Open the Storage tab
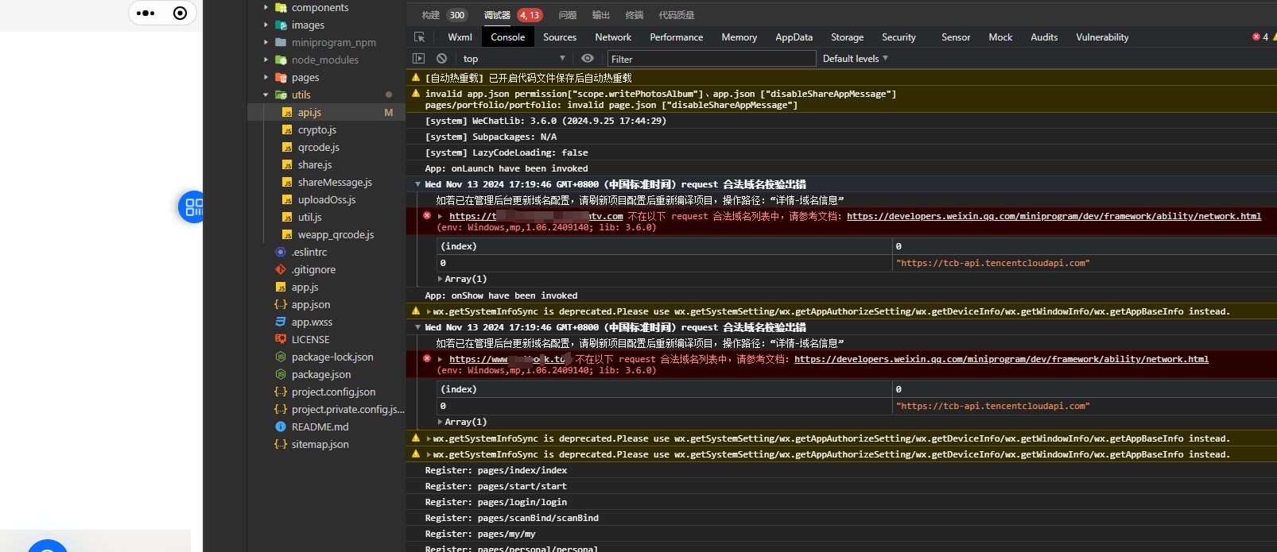The width and height of the screenshot is (1277, 552). (x=847, y=37)
